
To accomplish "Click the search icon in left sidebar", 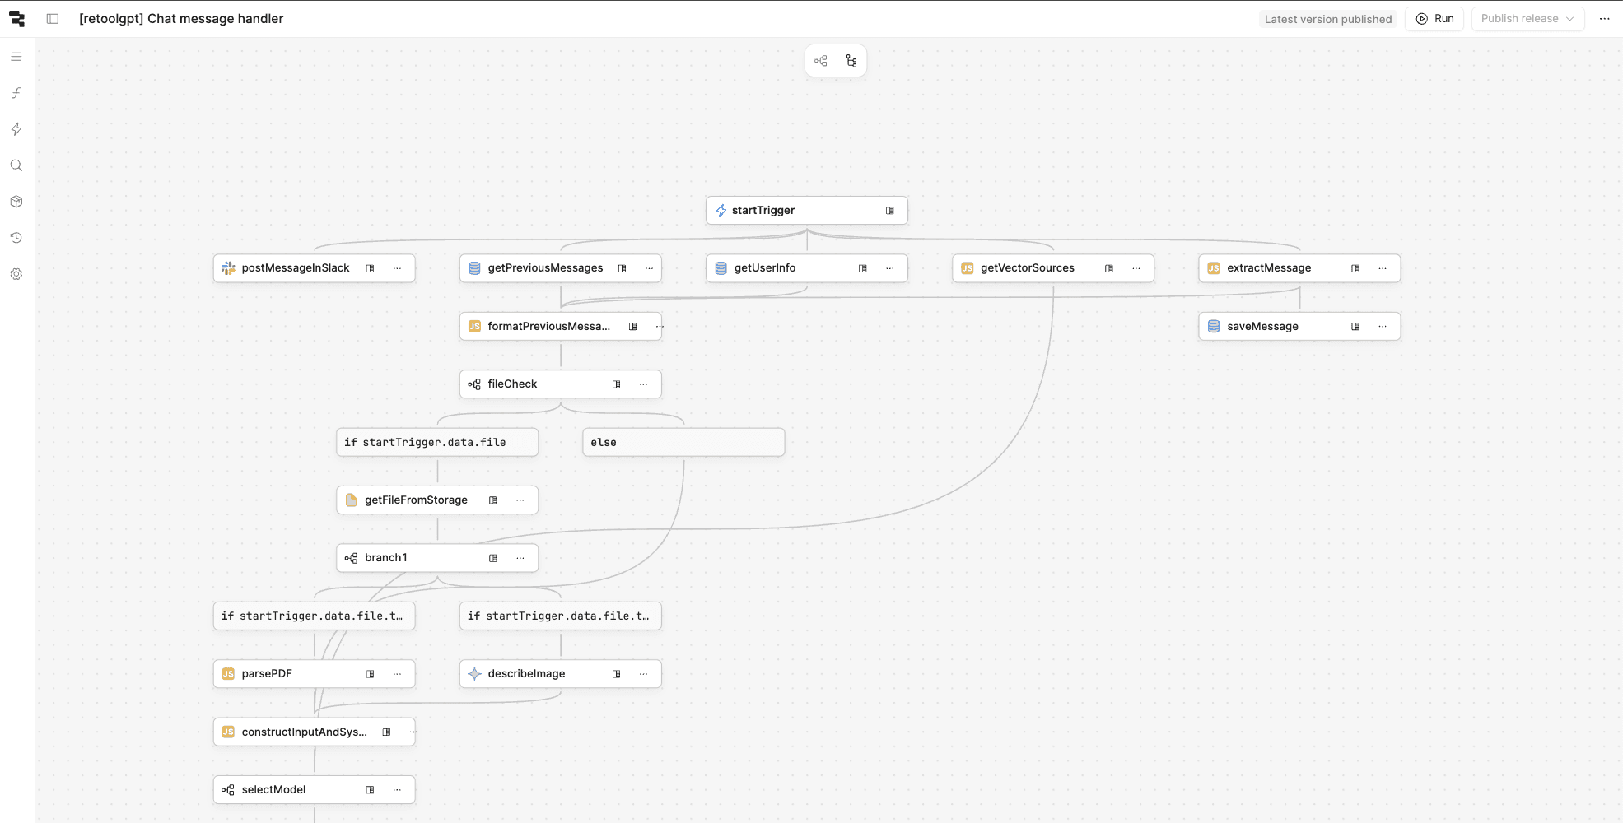I will point(16,165).
